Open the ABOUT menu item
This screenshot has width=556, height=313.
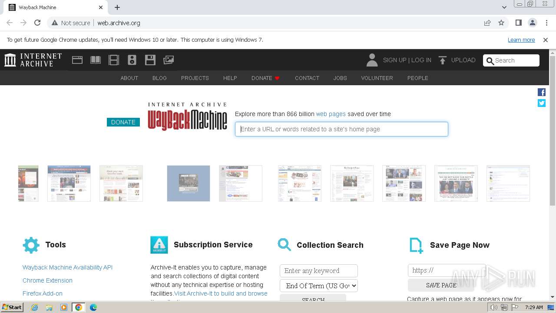pyautogui.click(x=129, y=78)
